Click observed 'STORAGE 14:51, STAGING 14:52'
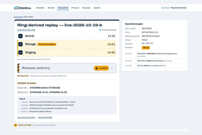 pyautogui.click(x=48, y=92)
